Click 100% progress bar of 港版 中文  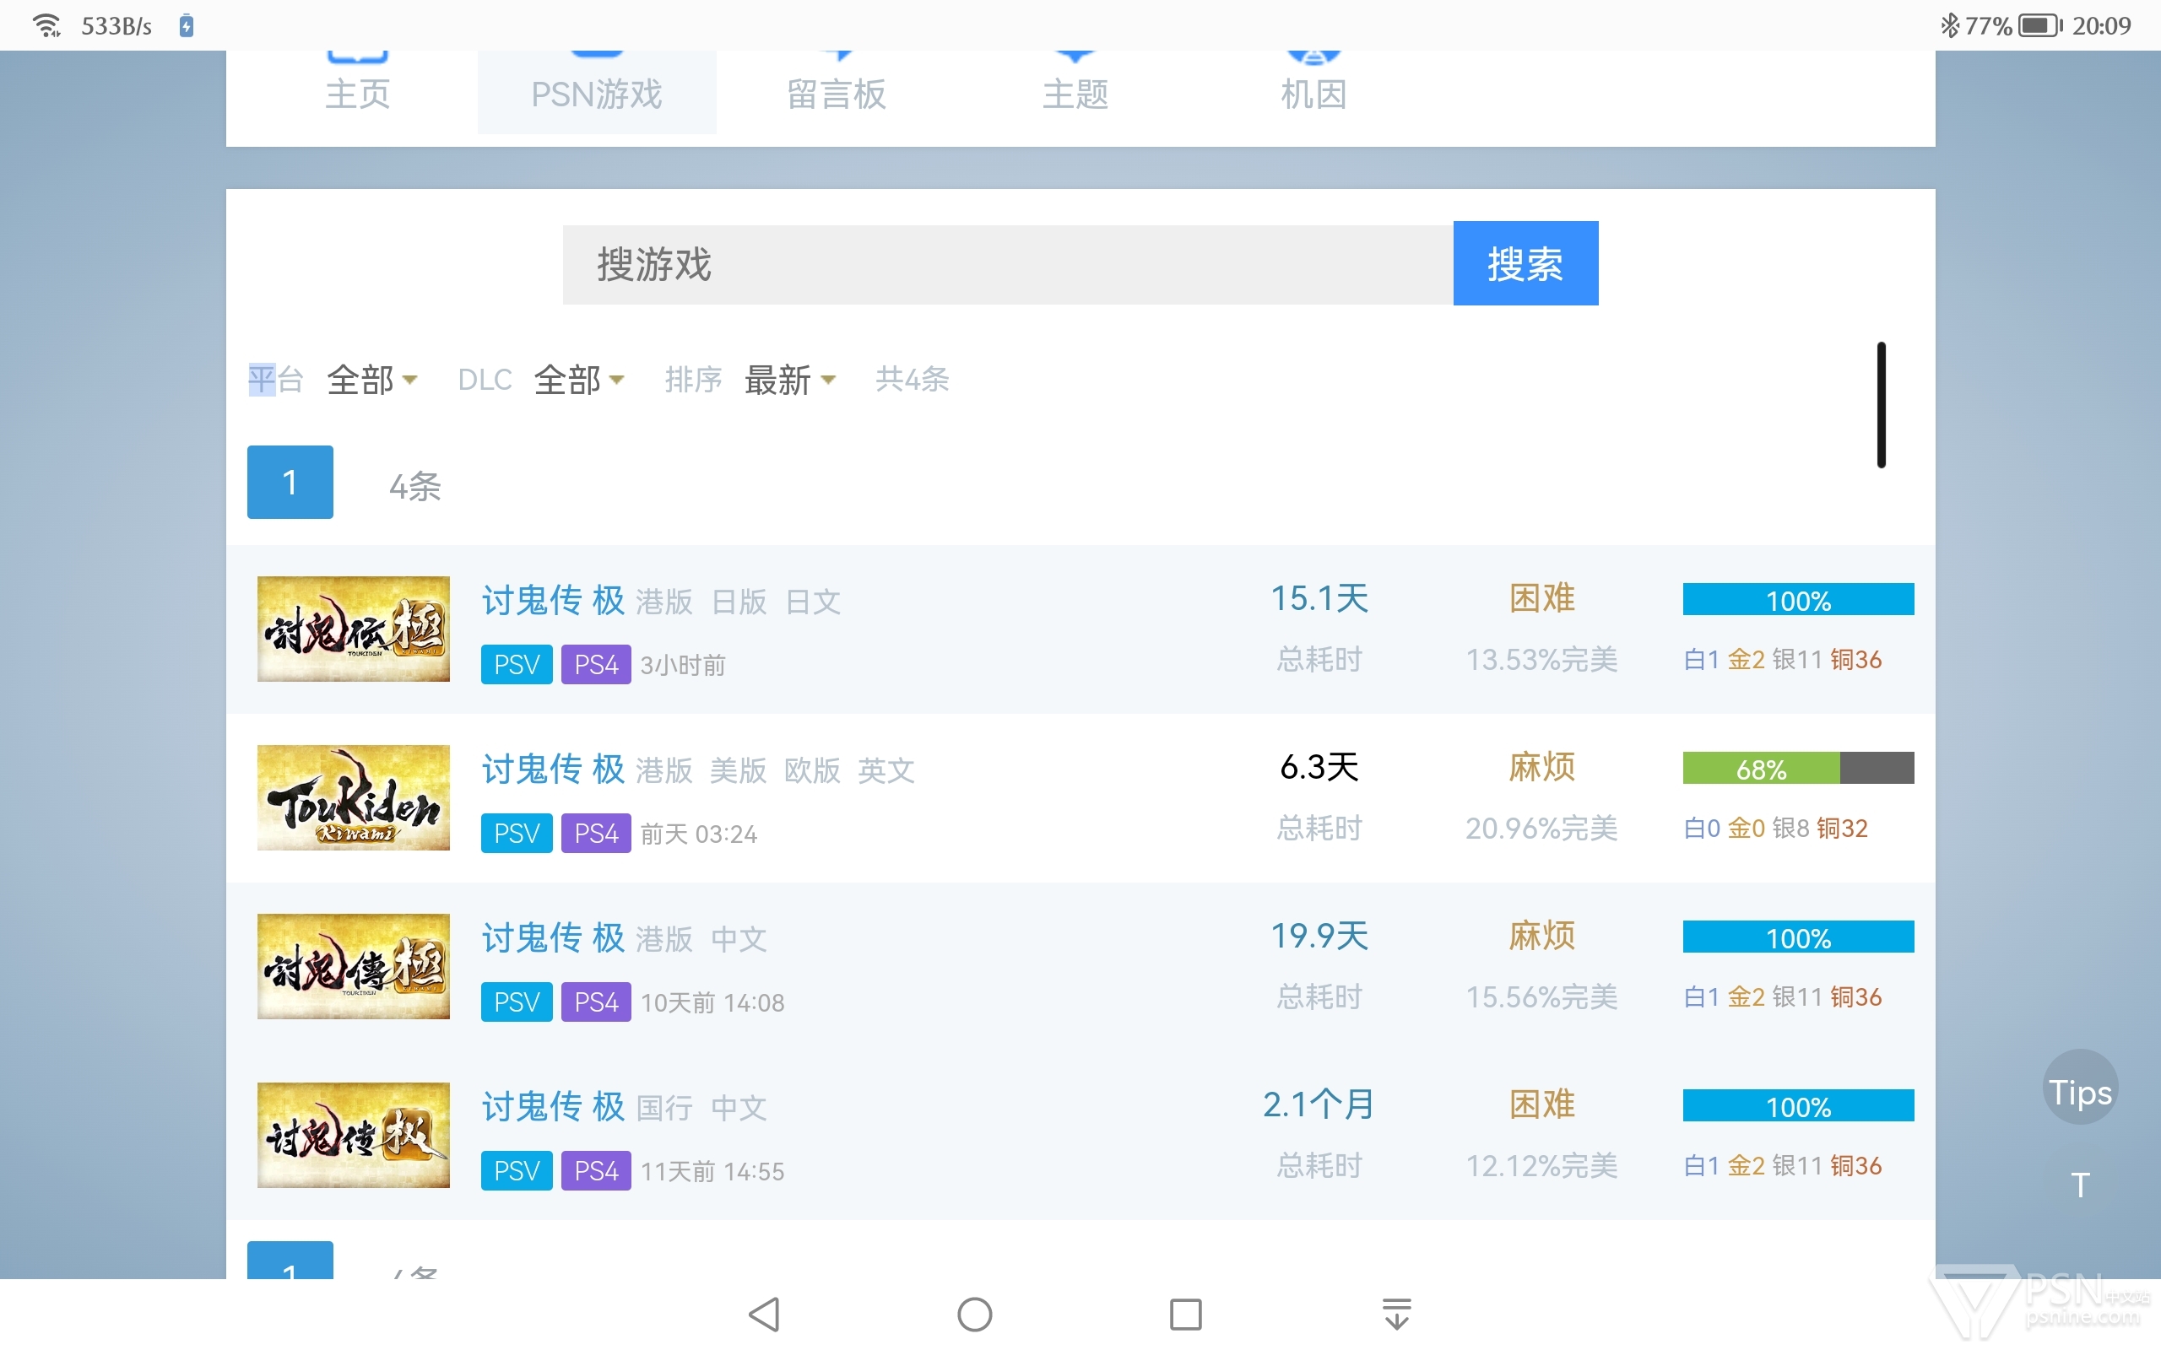(1799, 937)
